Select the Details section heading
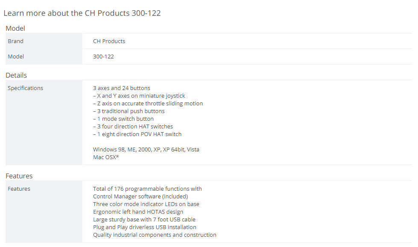Image resolution: width=418 pixels, height=247 pixels. pos(16,75)
